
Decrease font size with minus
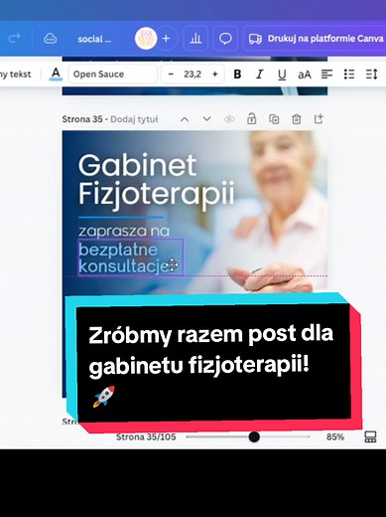tap(171, 75)
